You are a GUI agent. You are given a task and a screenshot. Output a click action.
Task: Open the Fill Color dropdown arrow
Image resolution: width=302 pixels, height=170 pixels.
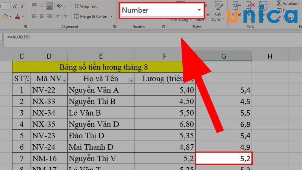pyautogui.click(x=11, y=17)
